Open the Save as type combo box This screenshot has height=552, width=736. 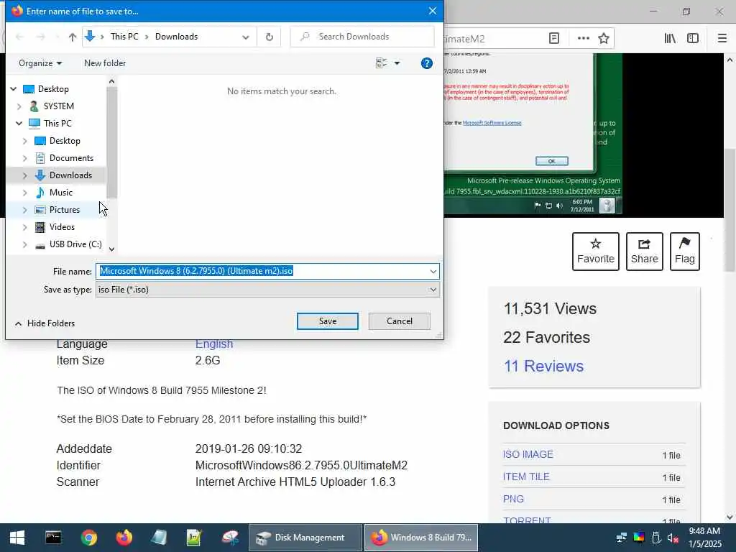(267, 290)
